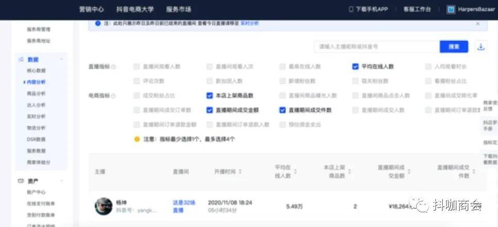Click the HarpersBazaar account avatar icon
This screenshot has width=498, height=227.
[x=451, y=9]
